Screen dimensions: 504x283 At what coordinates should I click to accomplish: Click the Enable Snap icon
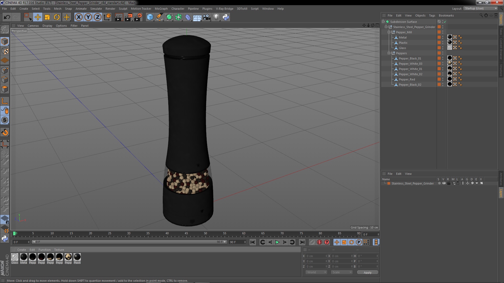tap(5, 120)
